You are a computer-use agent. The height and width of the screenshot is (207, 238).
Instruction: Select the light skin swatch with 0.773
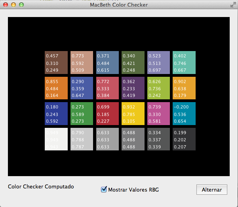[x=82, y=63]
